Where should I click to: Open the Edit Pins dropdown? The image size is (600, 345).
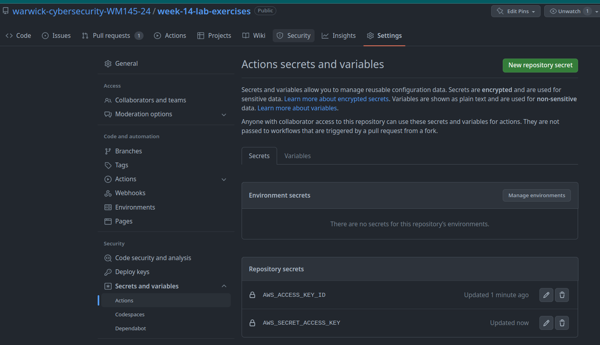[516, 11]
